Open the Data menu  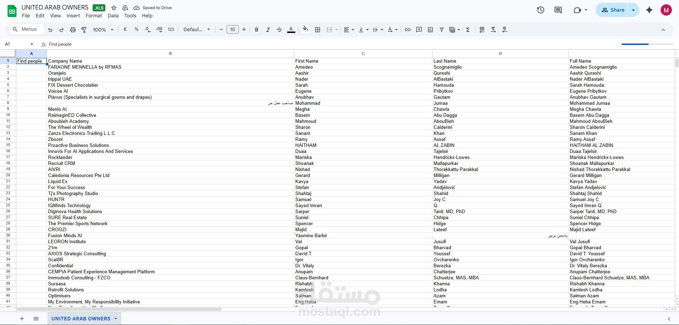(x=113, y=16)
